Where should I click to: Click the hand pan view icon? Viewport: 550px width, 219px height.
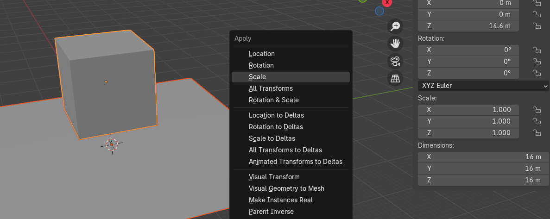[x=395, y=44]
